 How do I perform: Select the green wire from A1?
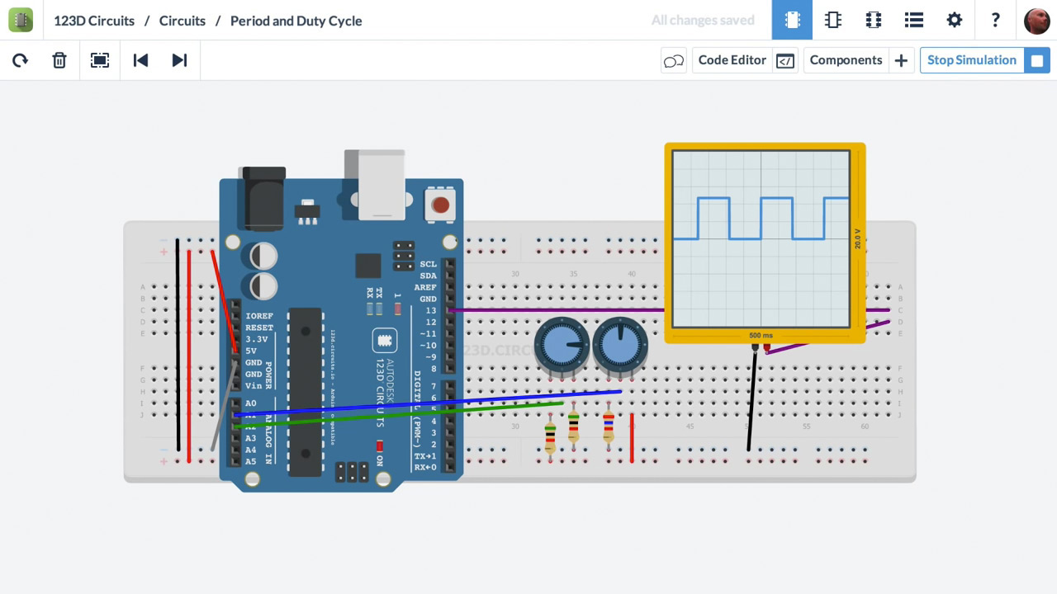coord(399,415)
